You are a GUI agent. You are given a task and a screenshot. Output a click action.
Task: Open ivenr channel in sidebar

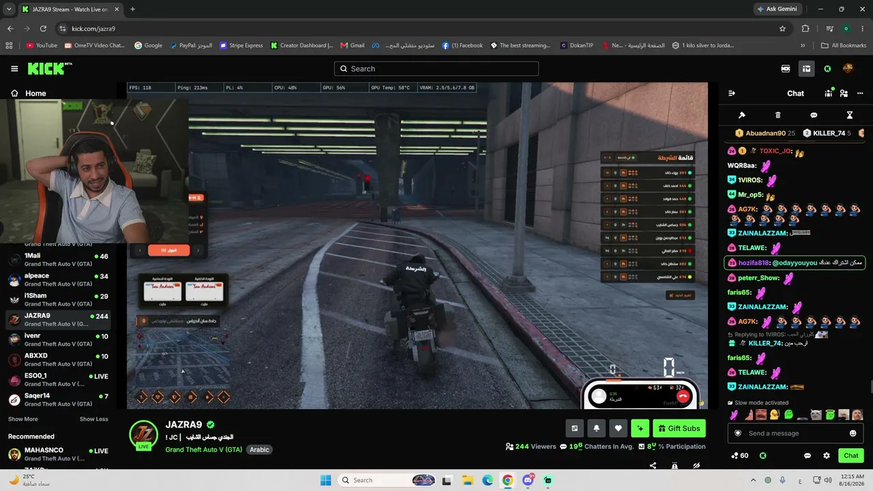coord(58,340)
